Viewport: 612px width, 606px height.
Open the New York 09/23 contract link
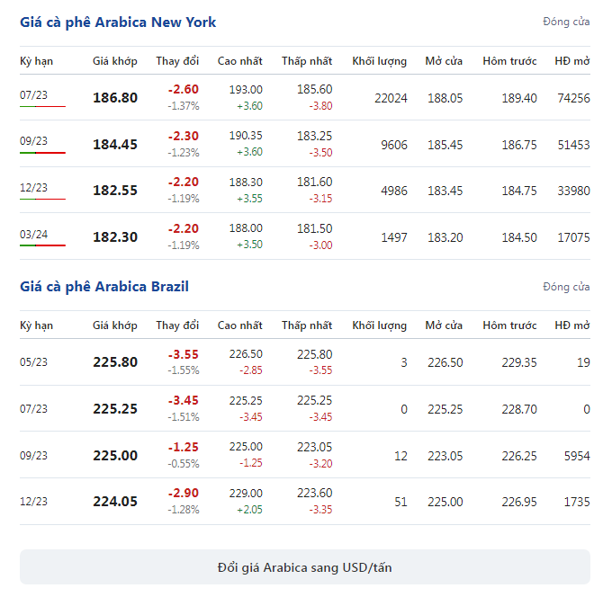(33, 141)
